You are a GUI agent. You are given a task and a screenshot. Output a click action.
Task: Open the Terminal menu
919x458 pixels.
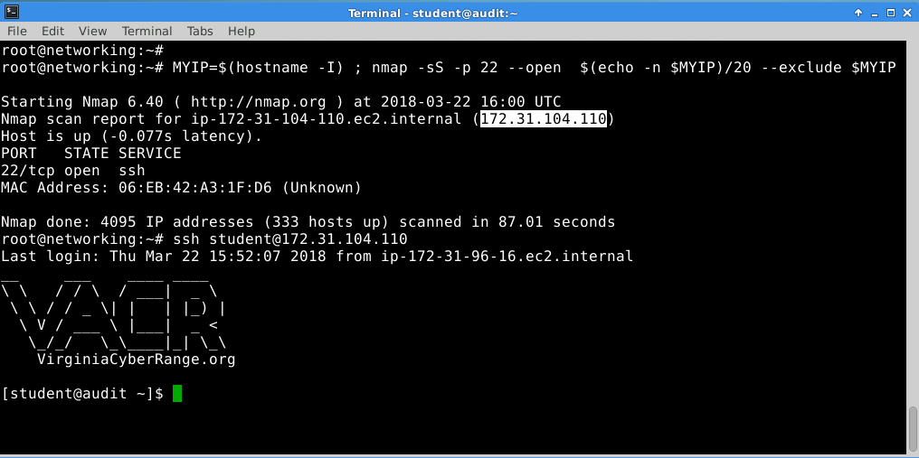147,31
